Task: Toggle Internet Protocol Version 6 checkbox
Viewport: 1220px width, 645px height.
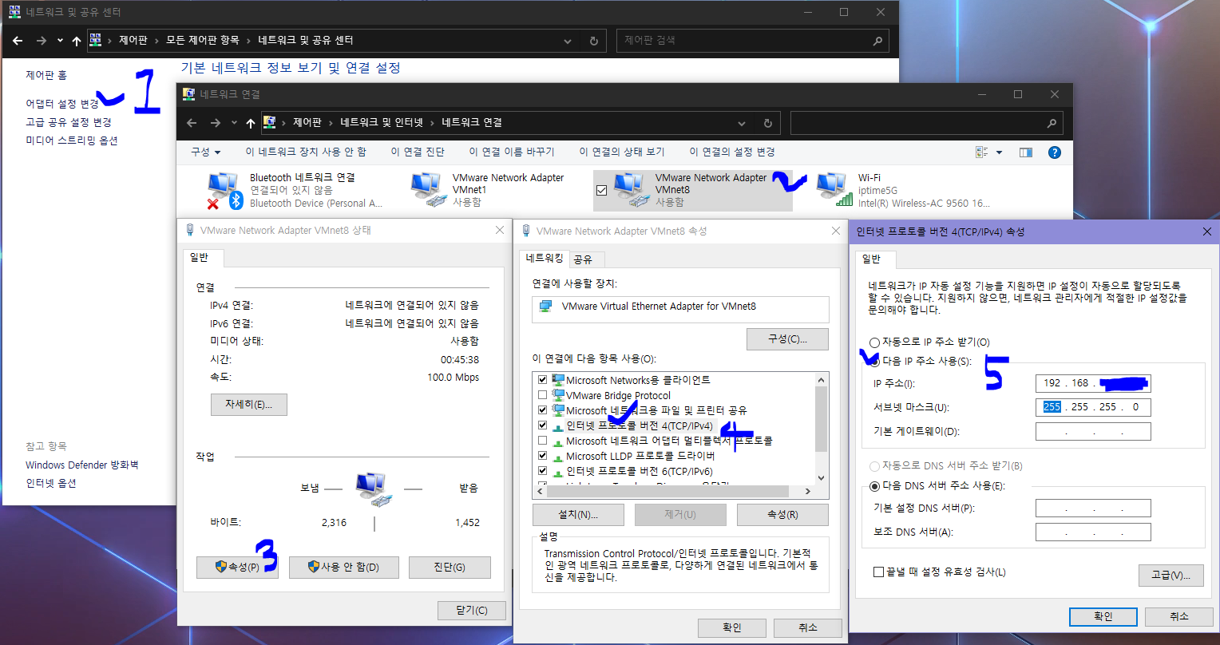Action: tap(543, 471)
